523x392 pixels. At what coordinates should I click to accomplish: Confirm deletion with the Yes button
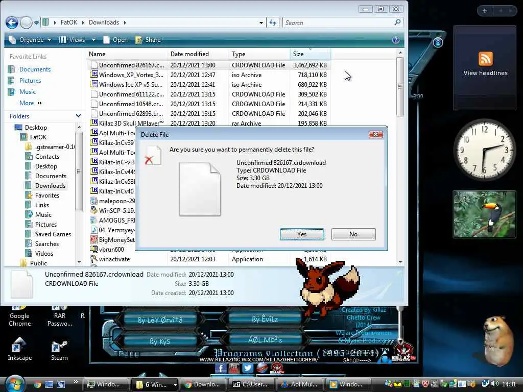click(x=301, y=234)
